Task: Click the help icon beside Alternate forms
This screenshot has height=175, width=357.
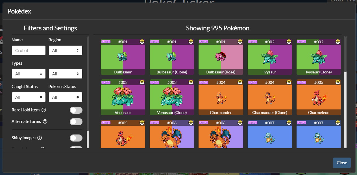Action: (x=45, y=122)
